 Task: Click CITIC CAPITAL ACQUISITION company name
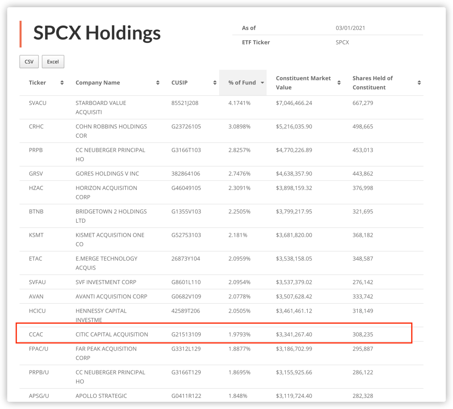(112, 335)
